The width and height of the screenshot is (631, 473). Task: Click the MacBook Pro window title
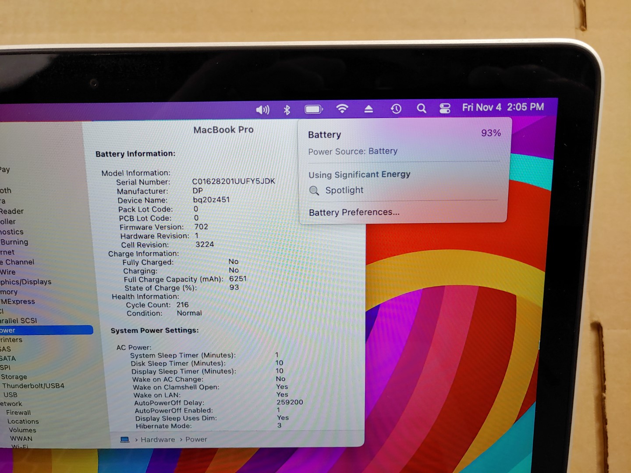coord(223,130)
